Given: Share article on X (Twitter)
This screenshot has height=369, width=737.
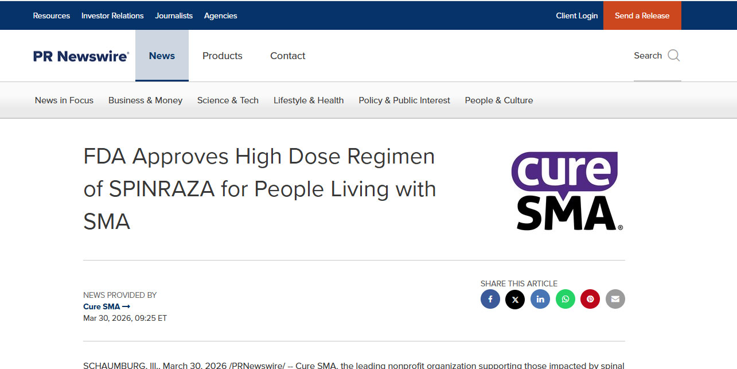Looking at the screenshot, I should point(515,299).
